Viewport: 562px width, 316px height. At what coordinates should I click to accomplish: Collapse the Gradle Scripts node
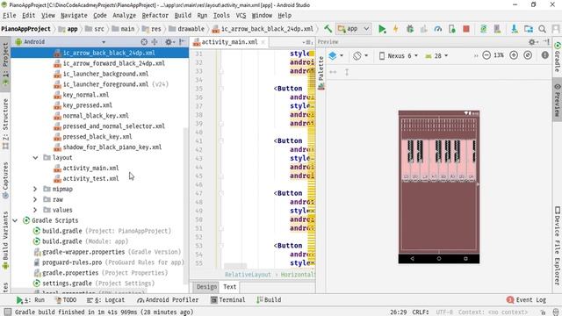[15, 220]
